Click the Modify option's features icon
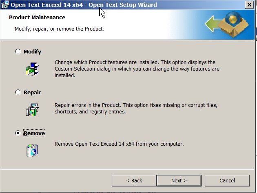 [x=32, y=69]
